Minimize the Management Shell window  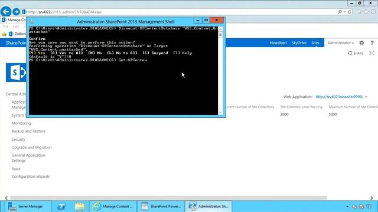(x=198, y=20)
